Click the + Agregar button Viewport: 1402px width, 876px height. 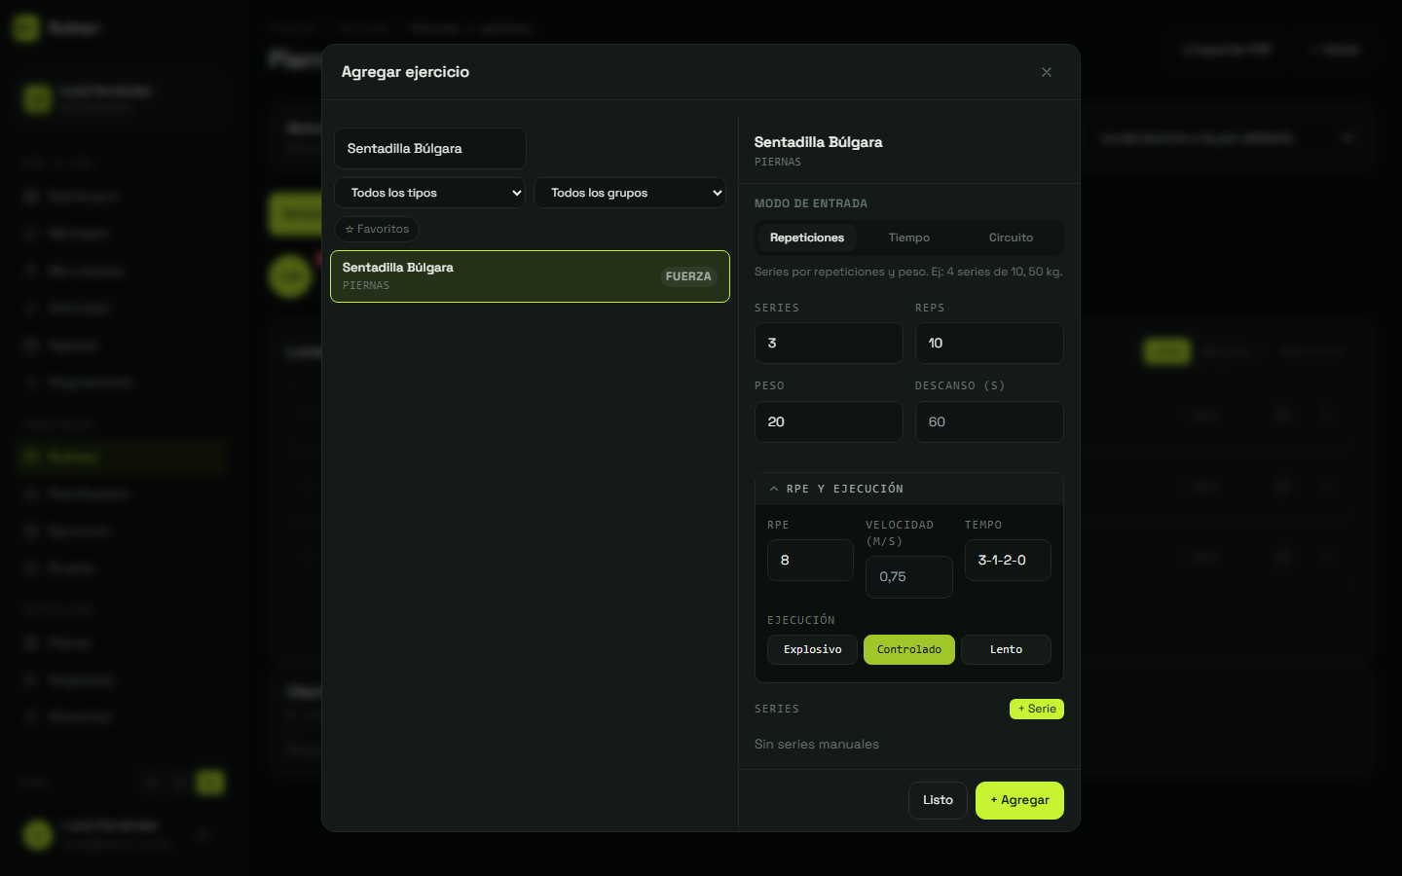(1019, 800)
